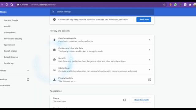Image resolution: width=196 pixels, height=110 pixels.
Task: Click the Reset to default button
Action: [x=141, y=100]
